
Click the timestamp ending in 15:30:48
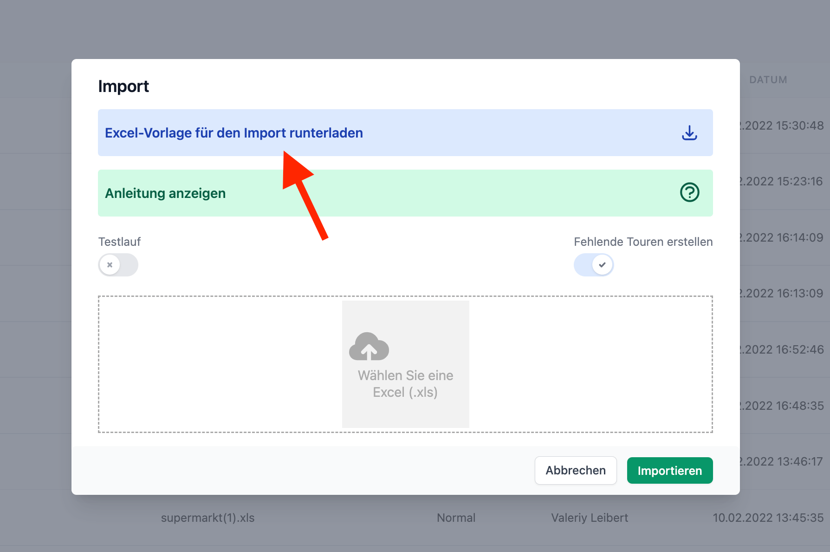click(783, 125)
